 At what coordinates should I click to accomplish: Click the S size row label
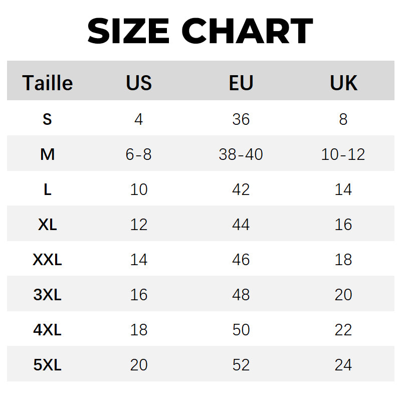[48, 119]
